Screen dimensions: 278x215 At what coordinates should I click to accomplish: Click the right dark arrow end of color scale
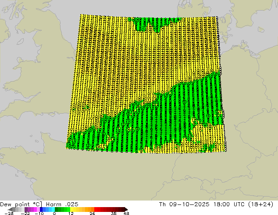[126, 209]
